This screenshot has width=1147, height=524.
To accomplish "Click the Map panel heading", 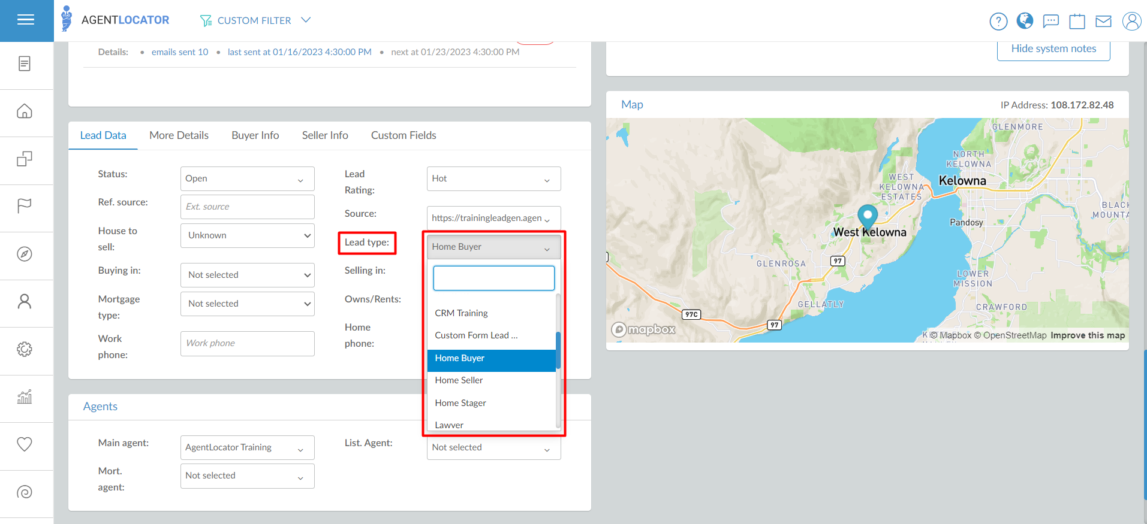I will (632, 105).
